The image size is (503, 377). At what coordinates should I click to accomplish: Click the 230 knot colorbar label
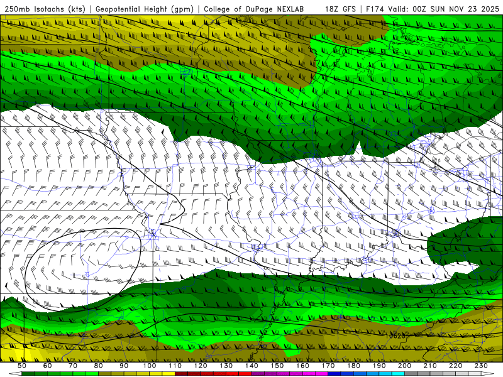(x=481, y=366)
